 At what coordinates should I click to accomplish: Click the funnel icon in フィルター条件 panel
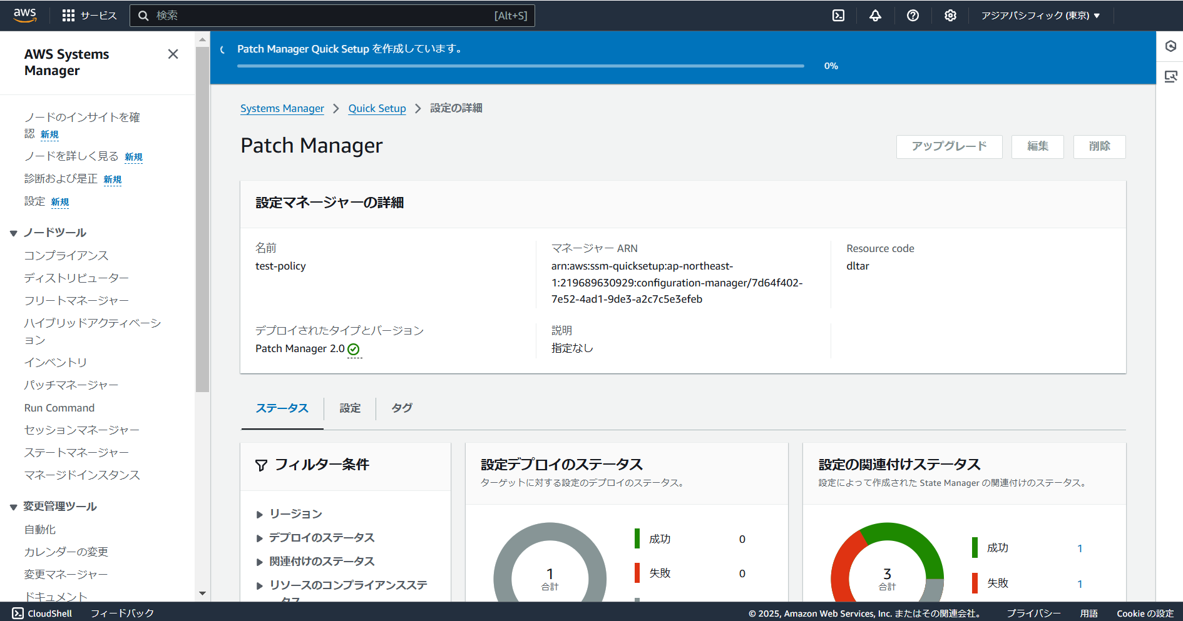pyautogui.click(x=261, y=465)
